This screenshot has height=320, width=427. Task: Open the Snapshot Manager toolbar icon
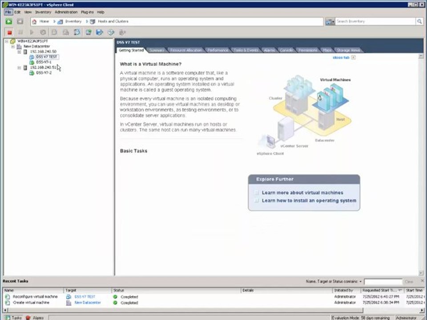tap(77, 32)
